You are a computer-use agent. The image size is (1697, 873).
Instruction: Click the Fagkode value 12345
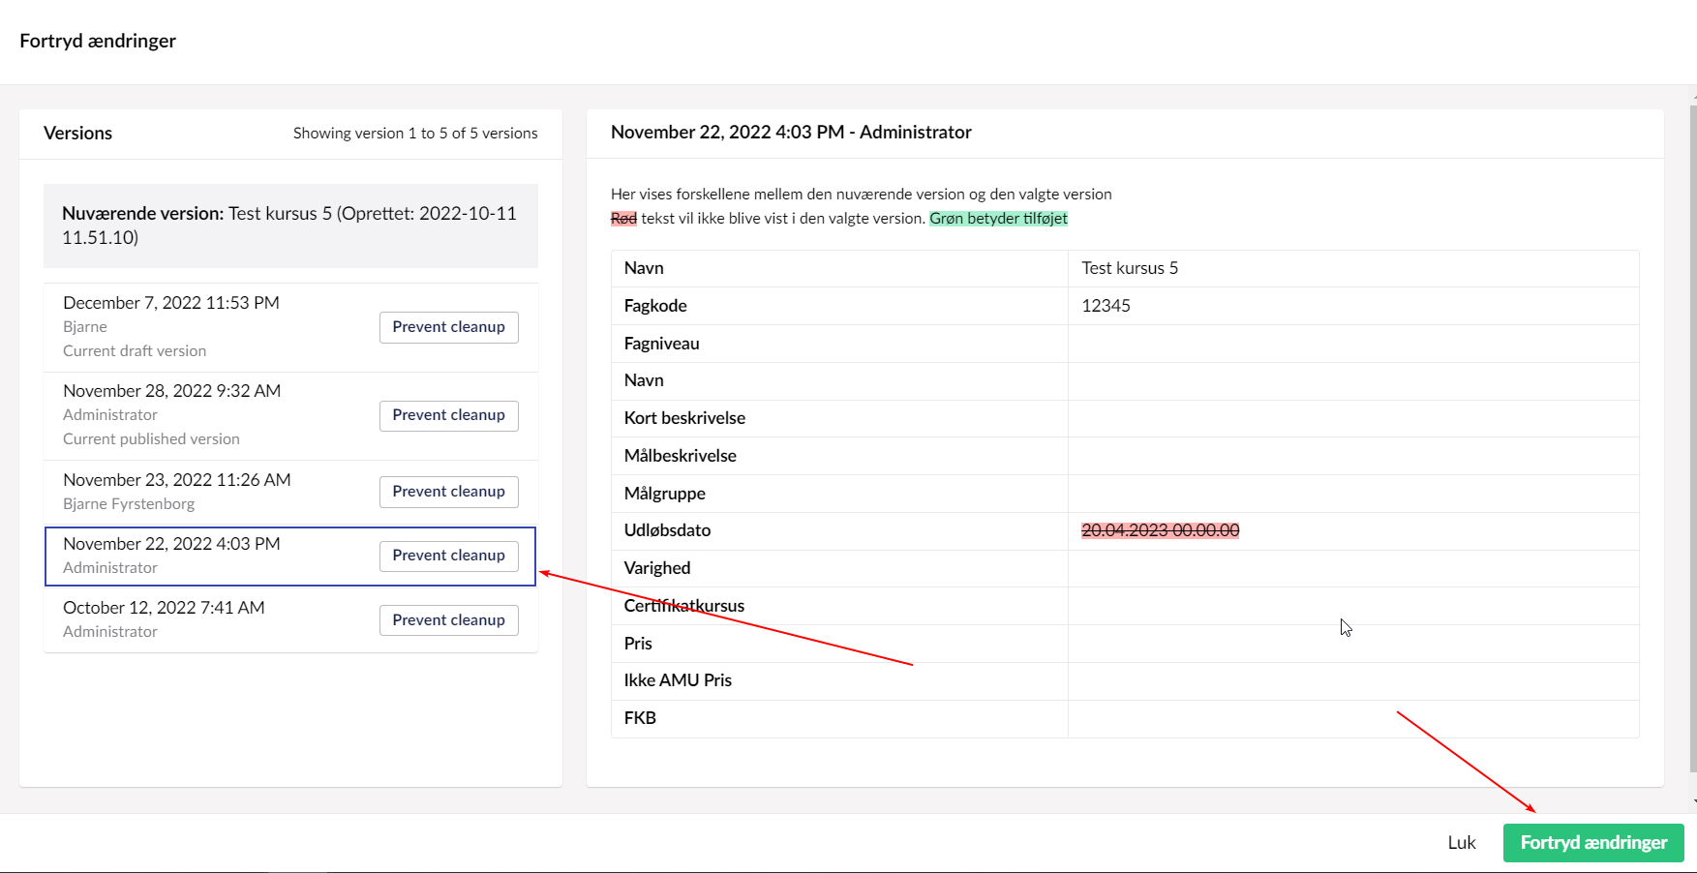click(x=1106, y=306)
